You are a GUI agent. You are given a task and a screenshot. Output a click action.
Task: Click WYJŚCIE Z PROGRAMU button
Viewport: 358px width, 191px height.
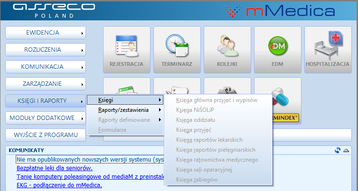46,135
